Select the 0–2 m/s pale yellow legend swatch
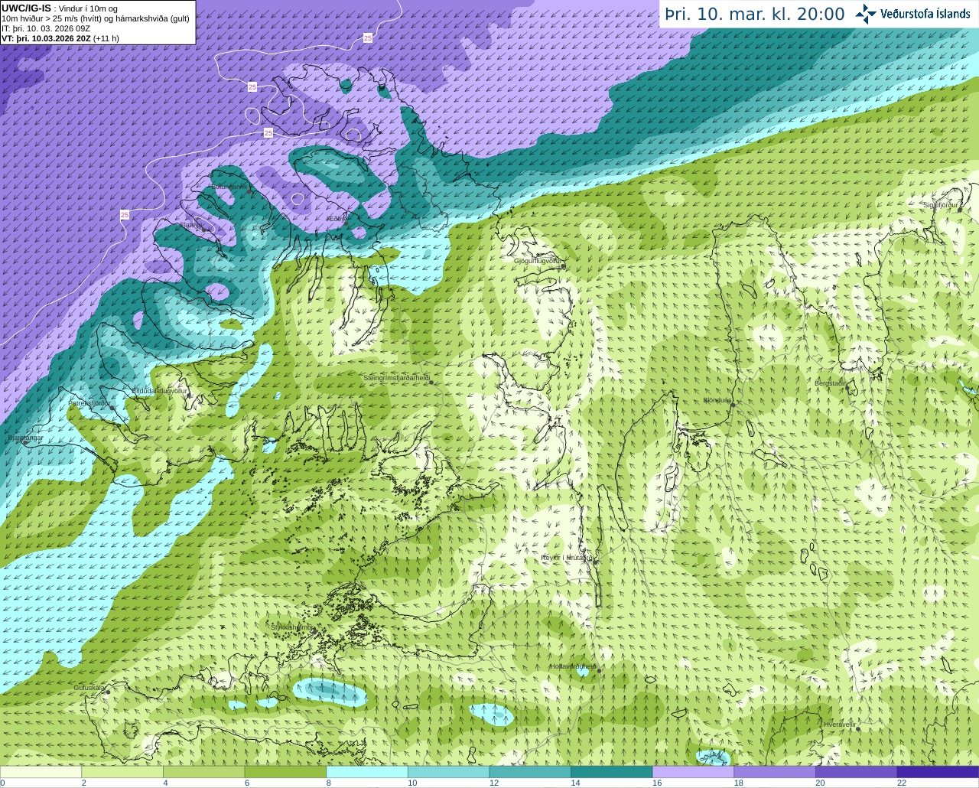The image size is (979, 788). (x=41, y=772)
